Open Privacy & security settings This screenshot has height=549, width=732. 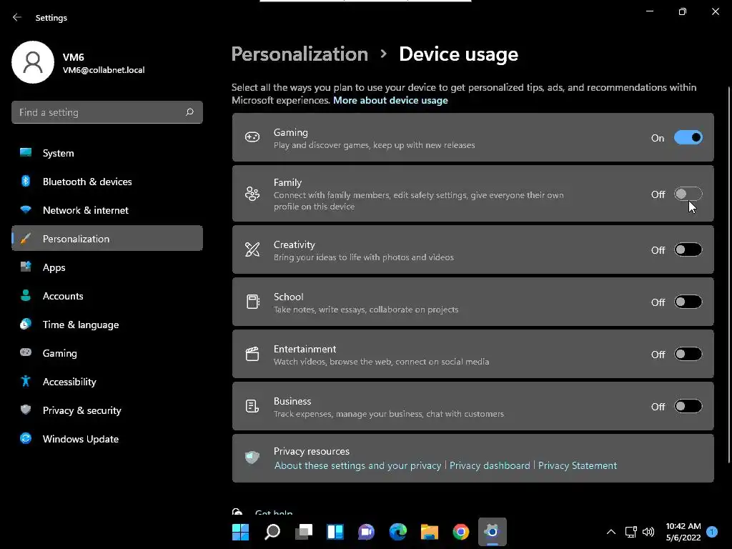pyautogui.click(x=81, y=410)
